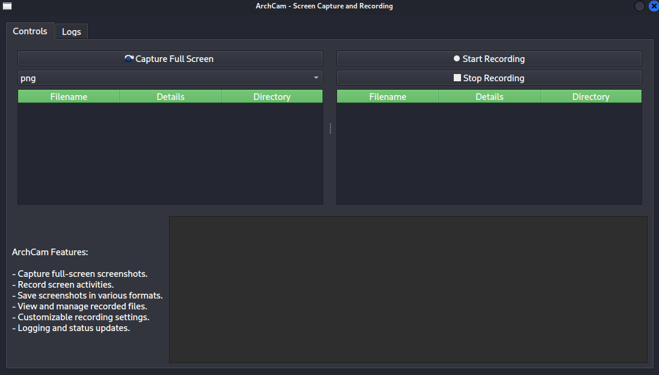659x375 pixels.
Task: Click the Stop Recording button
Action: (x=489, y=78)
